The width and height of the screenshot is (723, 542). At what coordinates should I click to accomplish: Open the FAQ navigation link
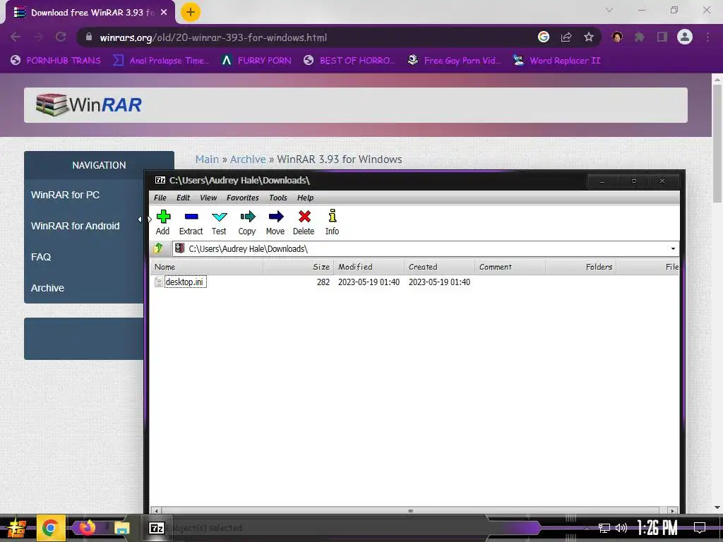tap(40, 257)
